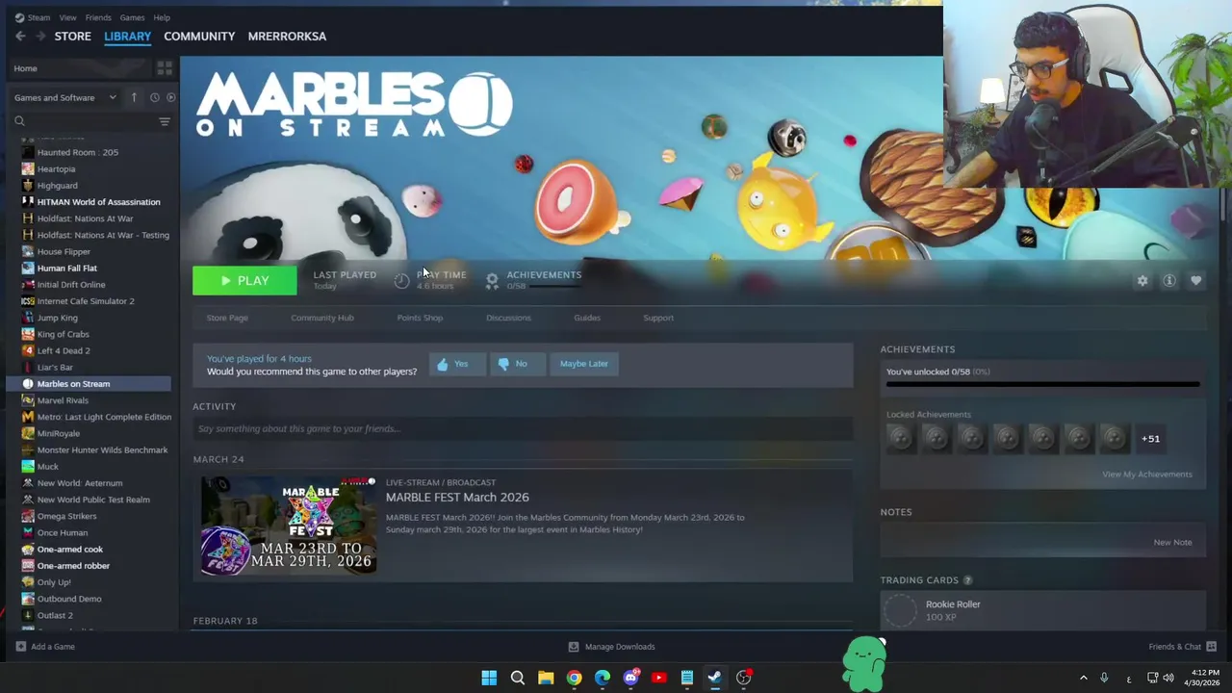Open the advanced library filter options
Image resolution: width=1232 pixels, height=693 pixels.
[x=165, y=121]
